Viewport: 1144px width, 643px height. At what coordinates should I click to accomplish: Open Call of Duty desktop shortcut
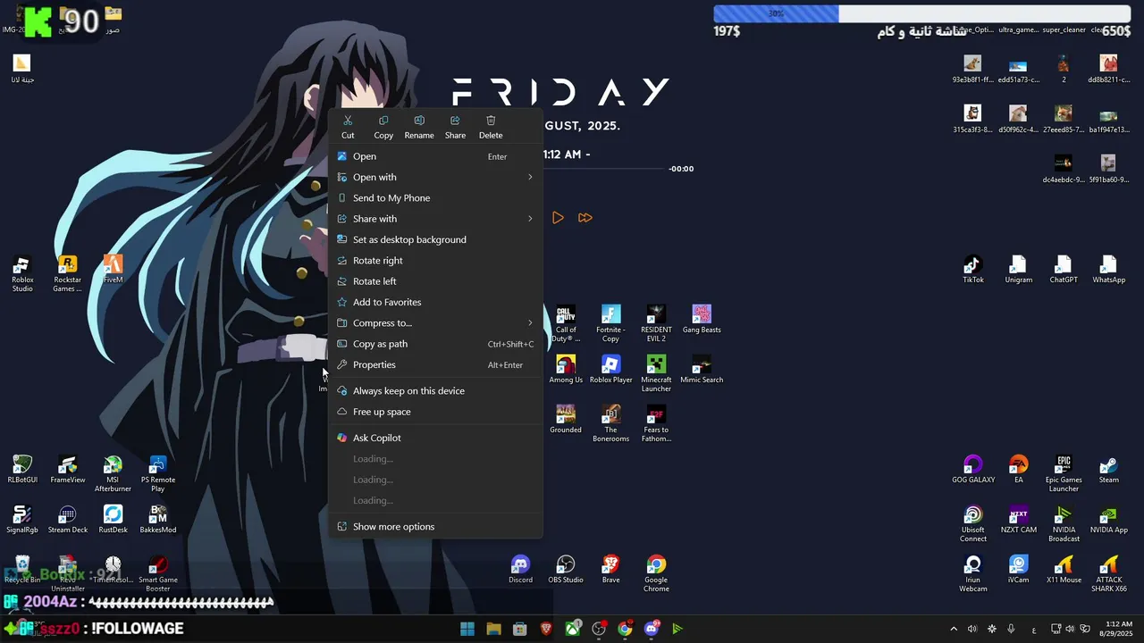click(x=566, y=323)
